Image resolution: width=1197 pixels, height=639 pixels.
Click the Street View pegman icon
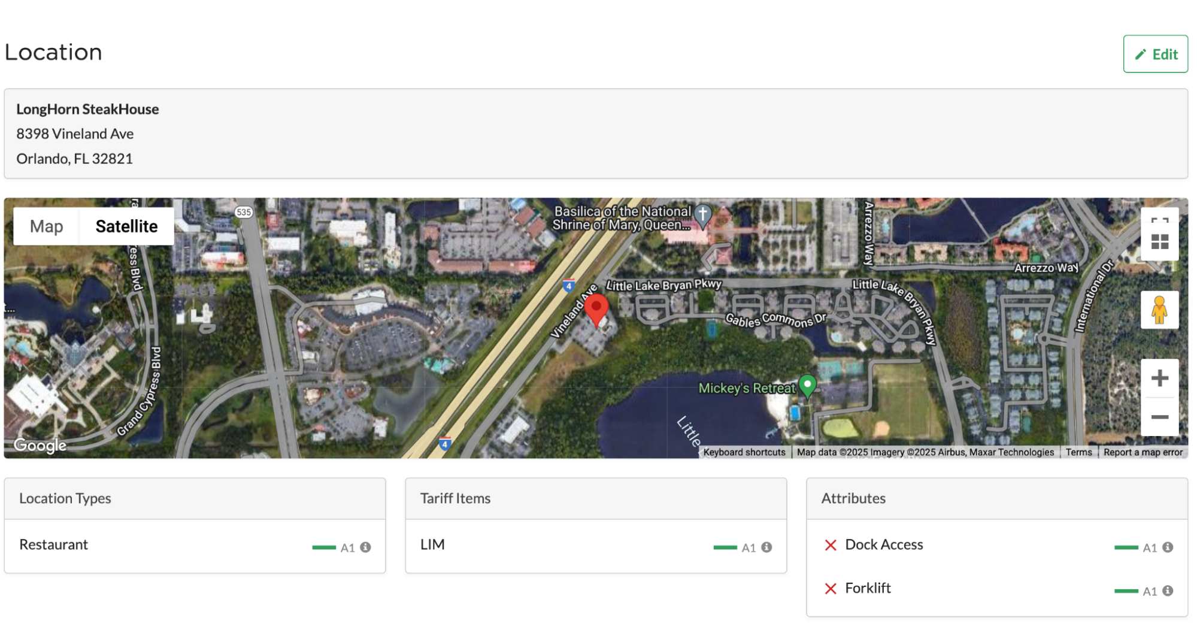[1159, 310]
